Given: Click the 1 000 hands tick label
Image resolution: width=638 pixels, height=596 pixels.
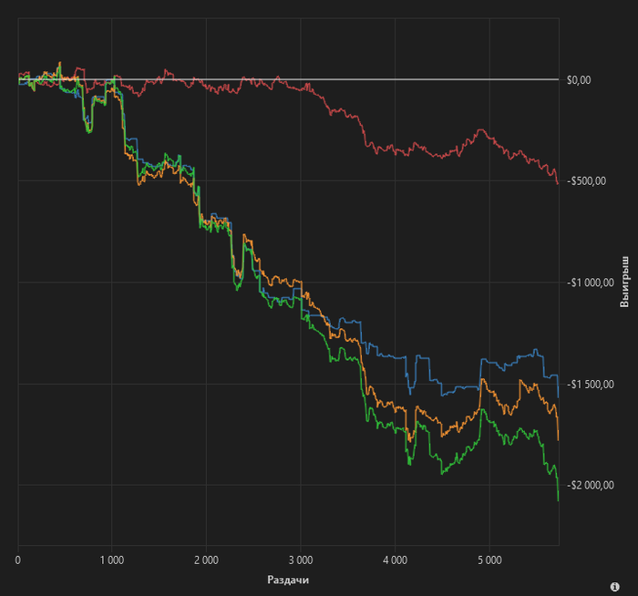Looking at the screenshot, I should [x=112, y=560].
